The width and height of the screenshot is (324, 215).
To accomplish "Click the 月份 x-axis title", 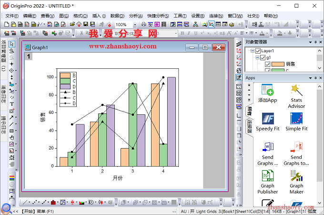I will click(x=117, y=178).
